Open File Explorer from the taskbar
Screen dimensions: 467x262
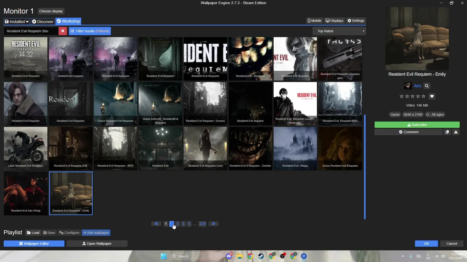239,256
